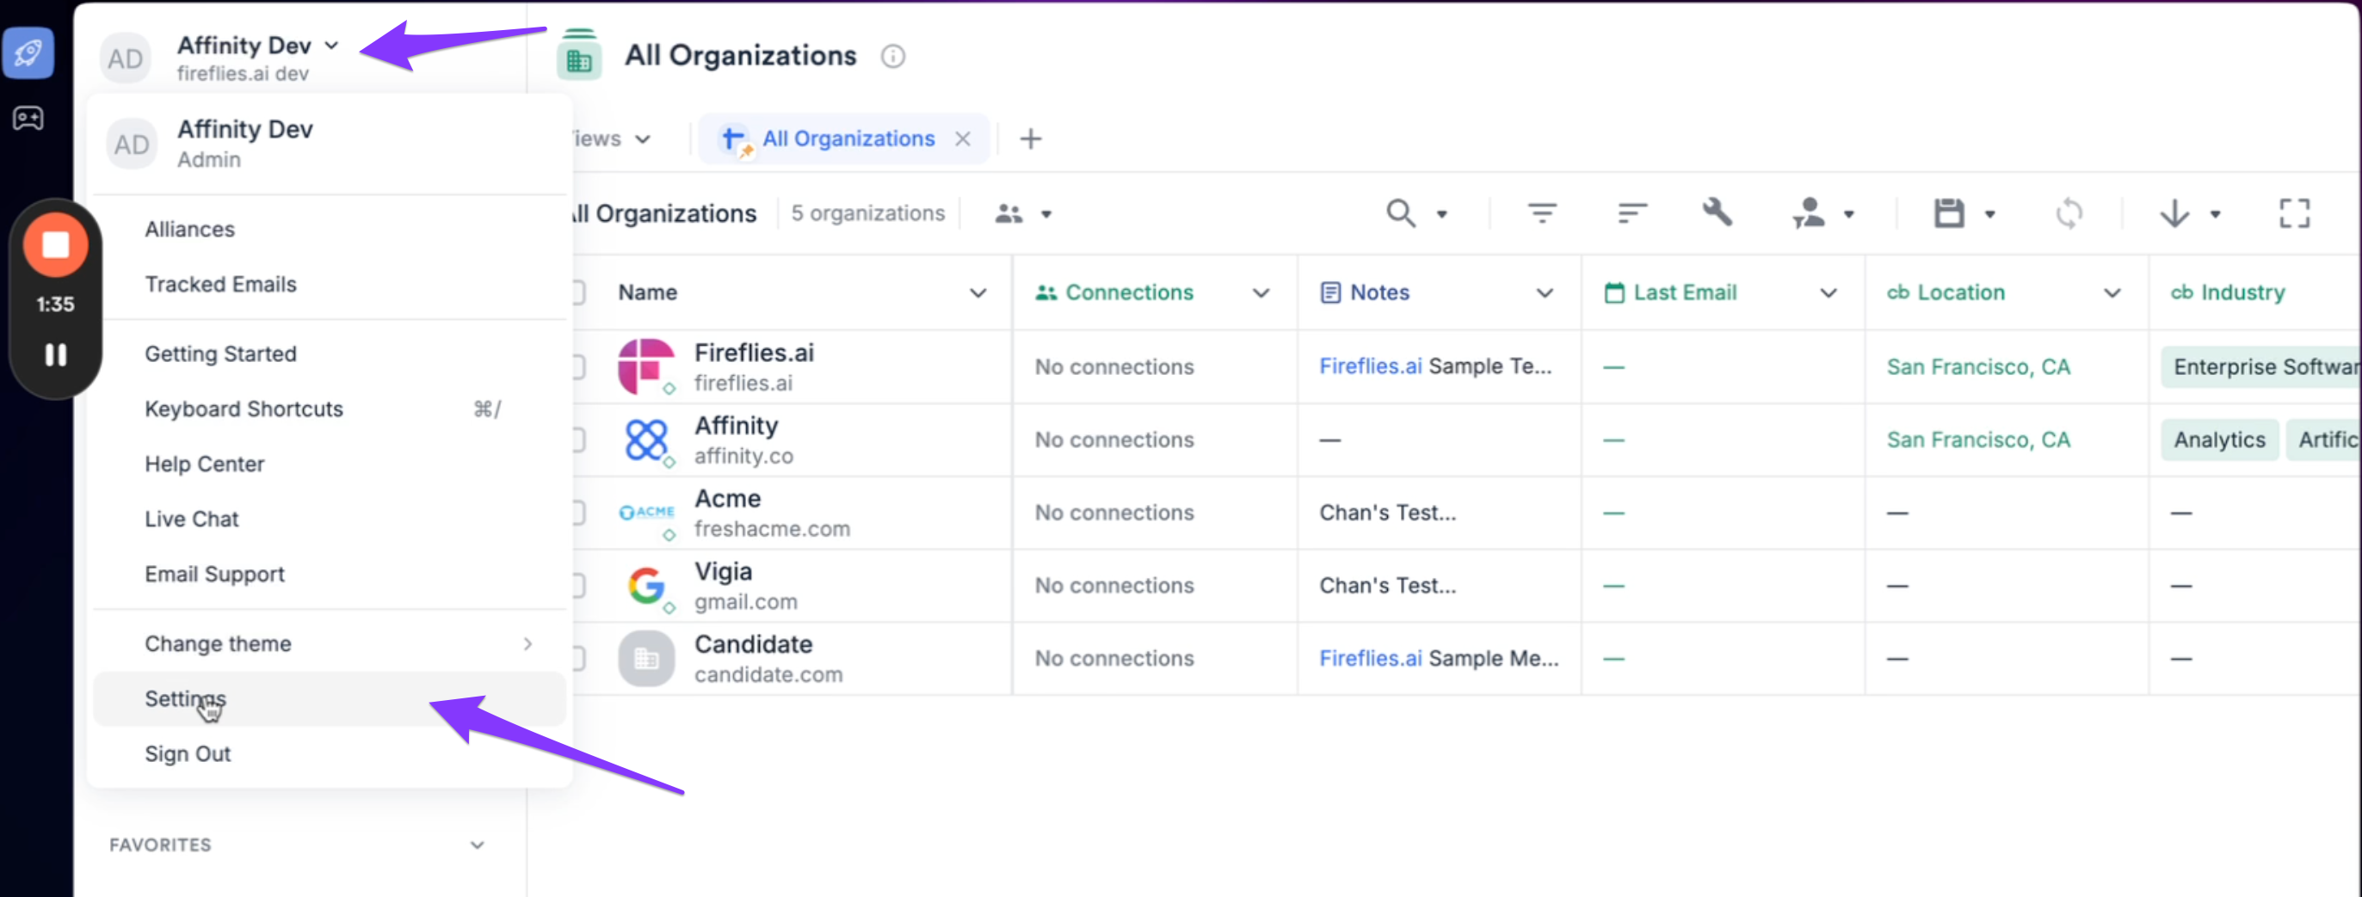Image resolution: width=2362 pixels, height=897 pixels.
Task: Click the search magnifier icon
Action: 1400,213
